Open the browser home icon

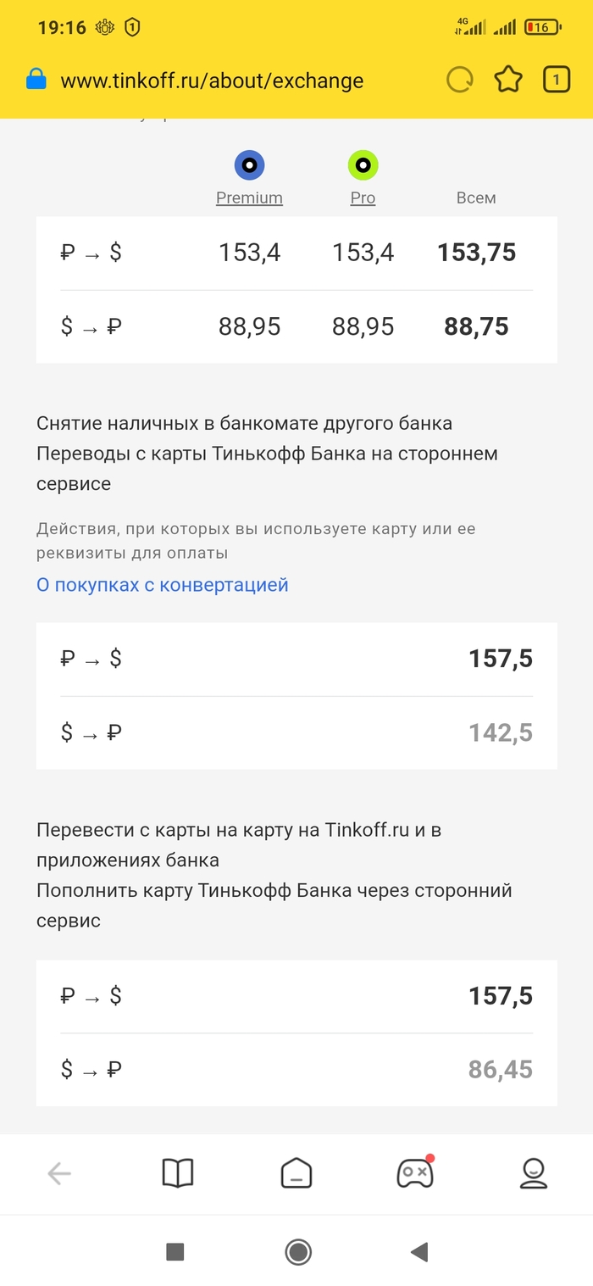click(296, 1173)
